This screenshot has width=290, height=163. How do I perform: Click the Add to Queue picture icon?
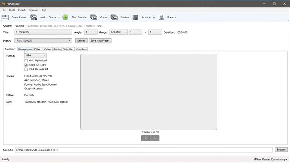coord(34,17)
